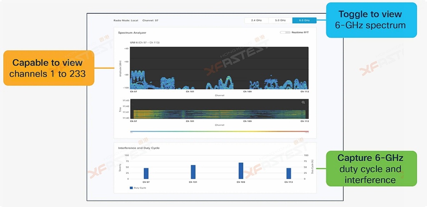
Task: Select the Ch 113 duty cycle bar
Action: click(x=289, y=173)
